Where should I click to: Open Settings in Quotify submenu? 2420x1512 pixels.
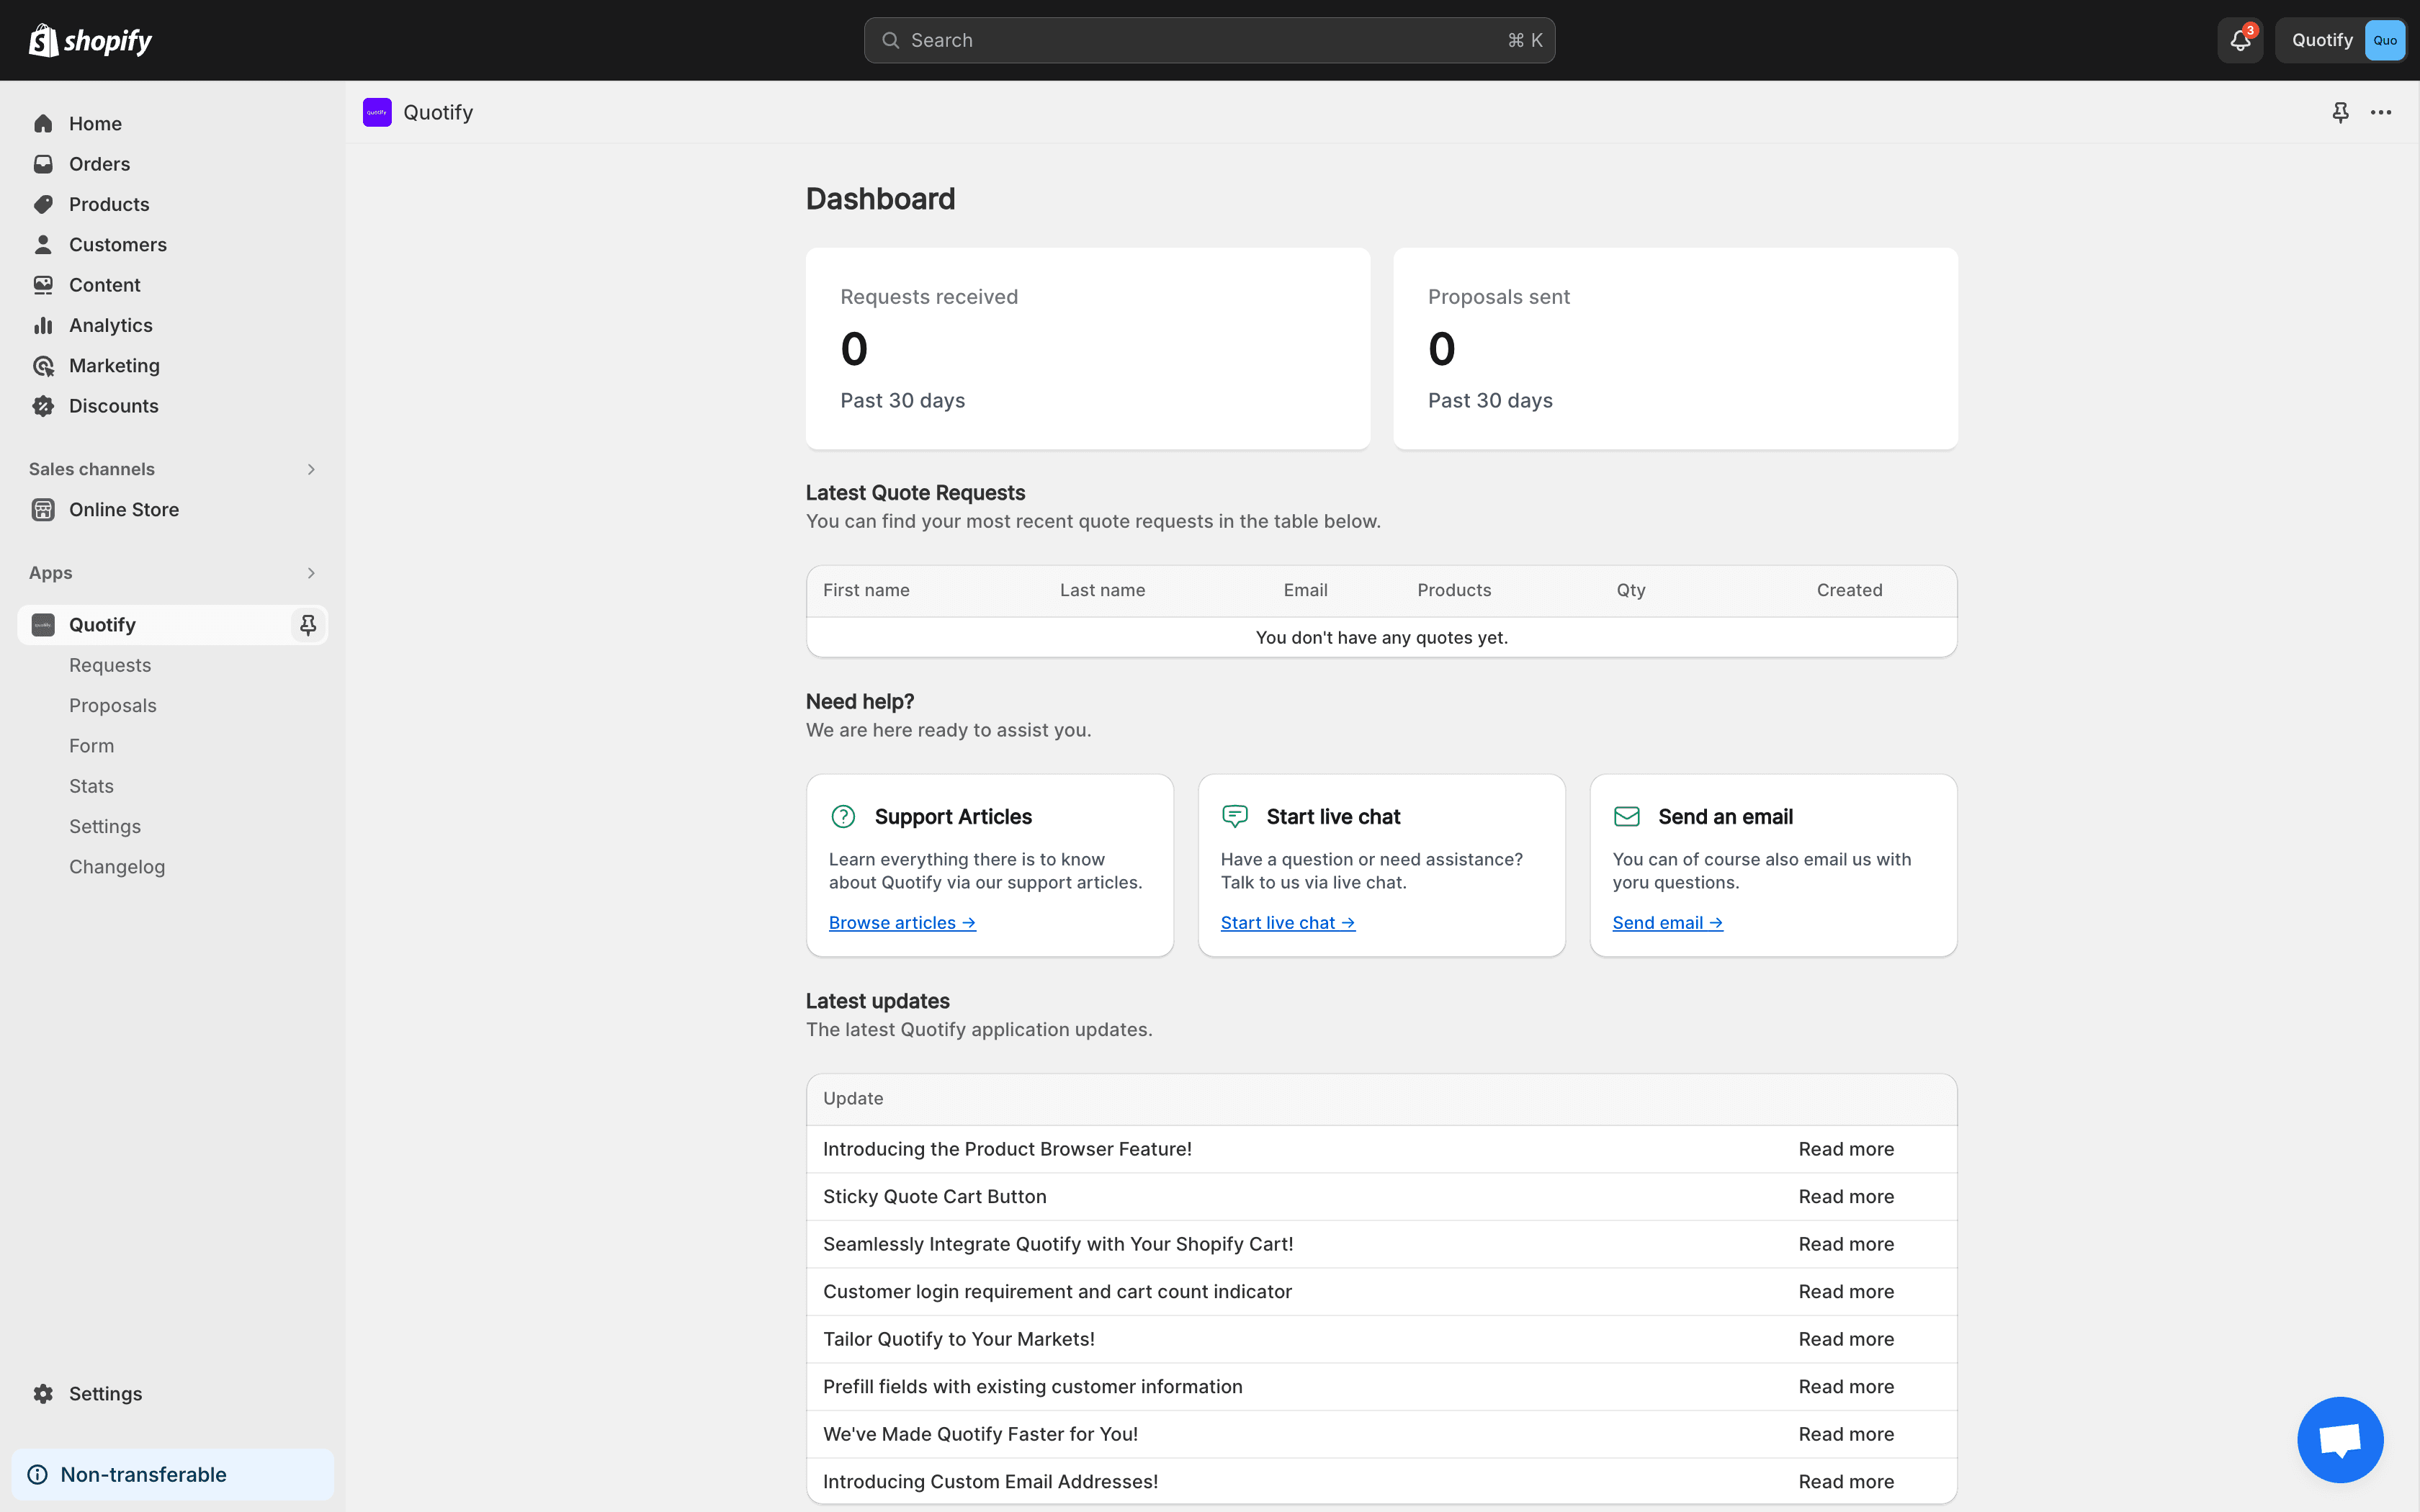[105, 826]
